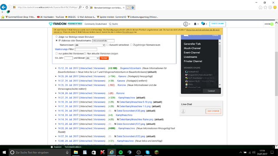The width and height of the screenshot is (278, 156).
Task: Open the Monat dropdown
Action: (x=92, y=58)
